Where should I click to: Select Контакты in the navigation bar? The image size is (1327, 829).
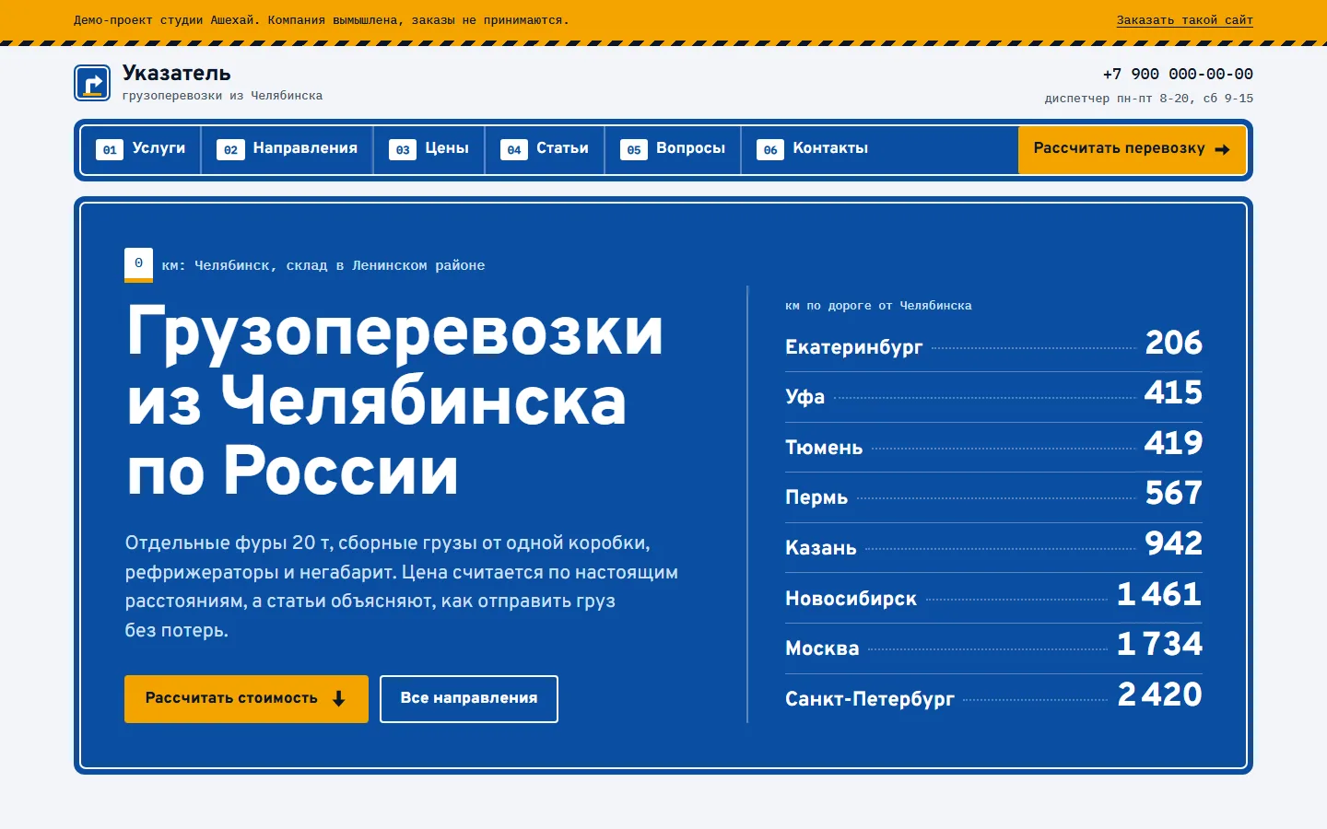pyautogui.click(x=813, y=149)
